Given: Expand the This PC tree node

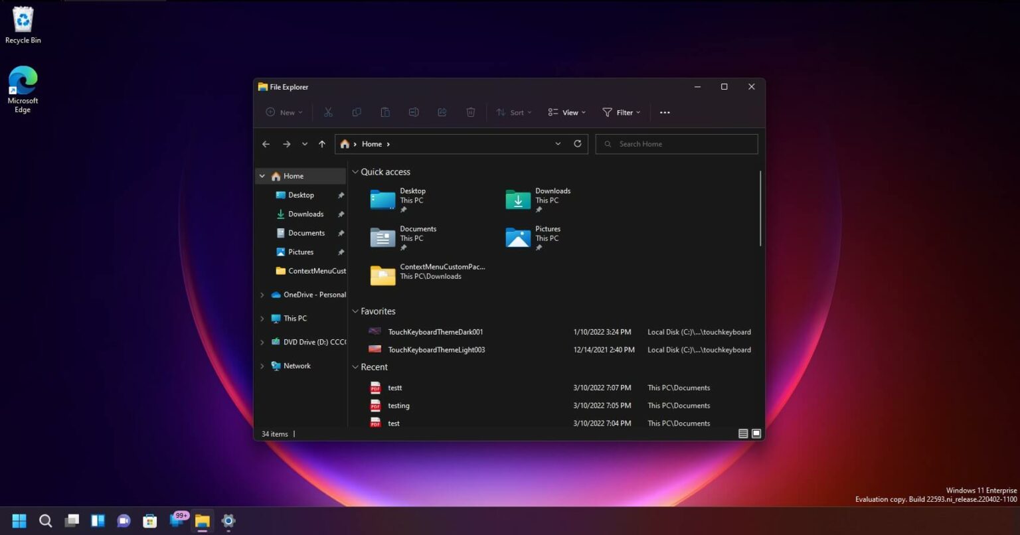Looking at the screenshot, I should pos(262,319).
